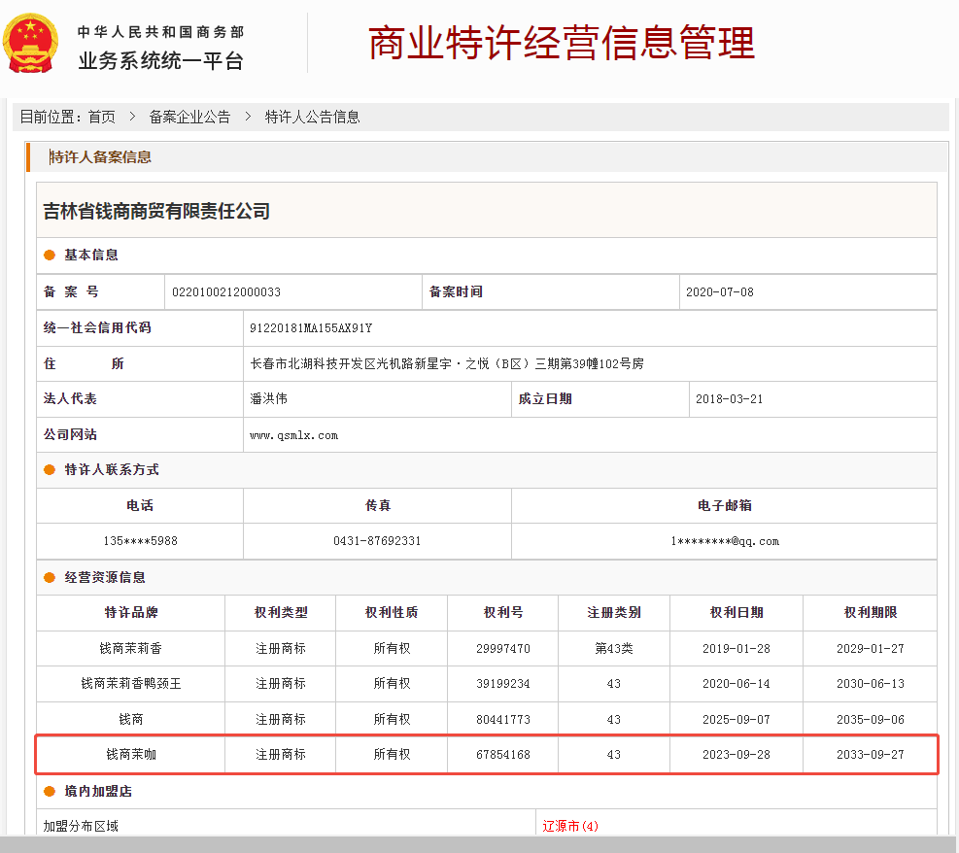The width and height of the screenshot is (959, 853).
Task: Select company name 吉林省钱商商贸有限责任公司
Action: [x=156, y=211]
